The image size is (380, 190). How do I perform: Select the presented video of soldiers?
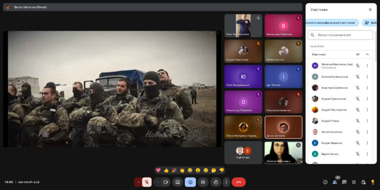[112, 89]
